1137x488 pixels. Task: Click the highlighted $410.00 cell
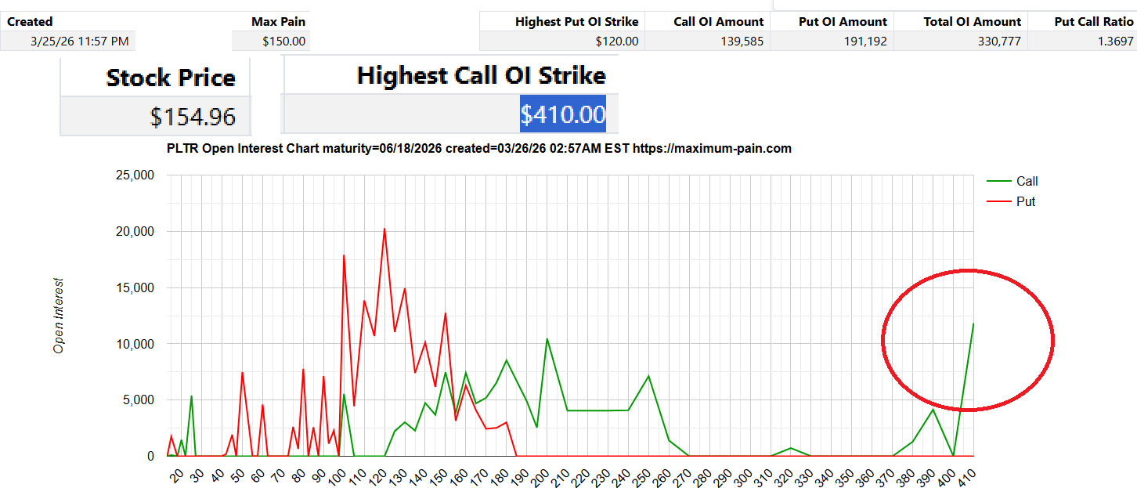[x=563, y=114]
